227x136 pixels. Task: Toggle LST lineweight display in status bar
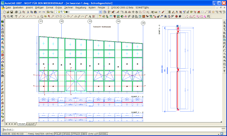click(x=96, y=134)
